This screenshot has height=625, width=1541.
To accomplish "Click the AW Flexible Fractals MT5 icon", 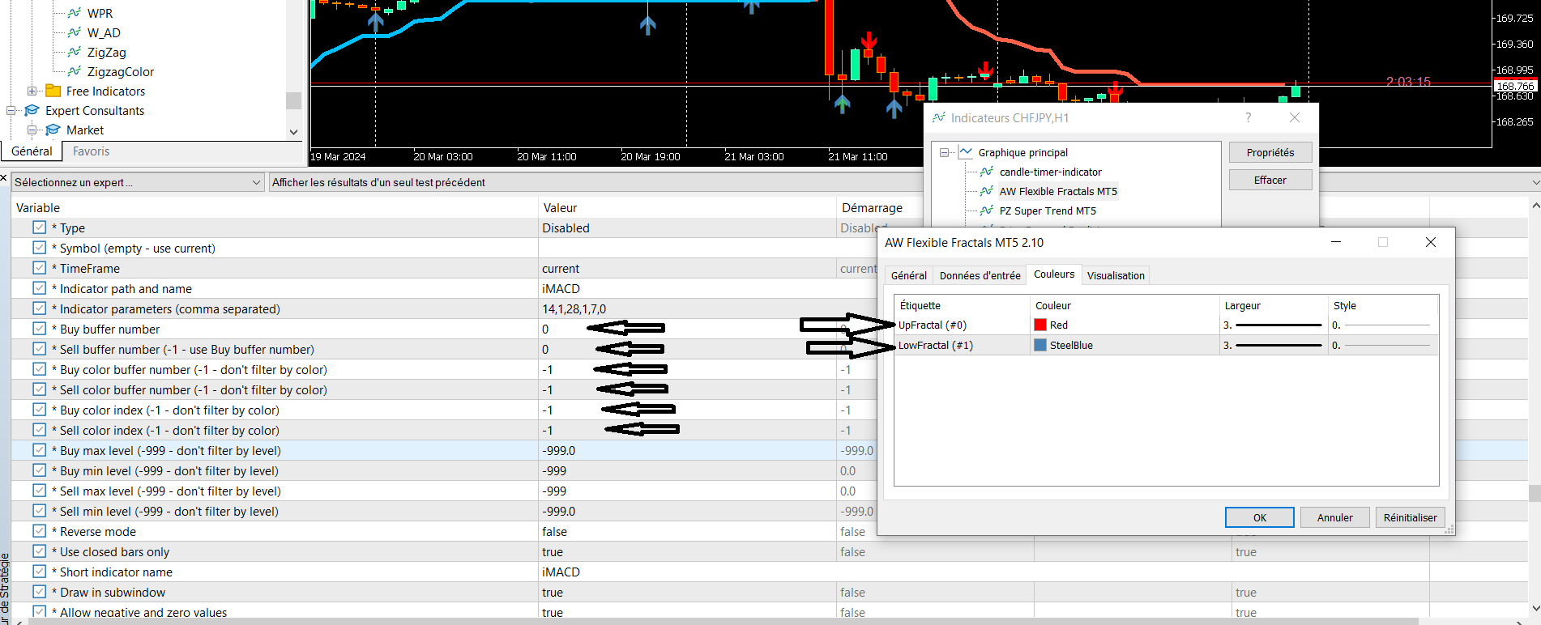I will click(x=987, y=191).
